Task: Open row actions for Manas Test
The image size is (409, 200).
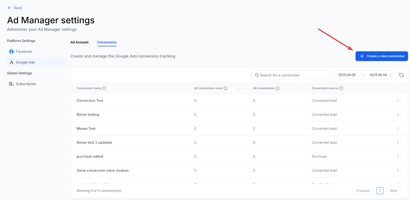Action: click(x=398, y=129)
